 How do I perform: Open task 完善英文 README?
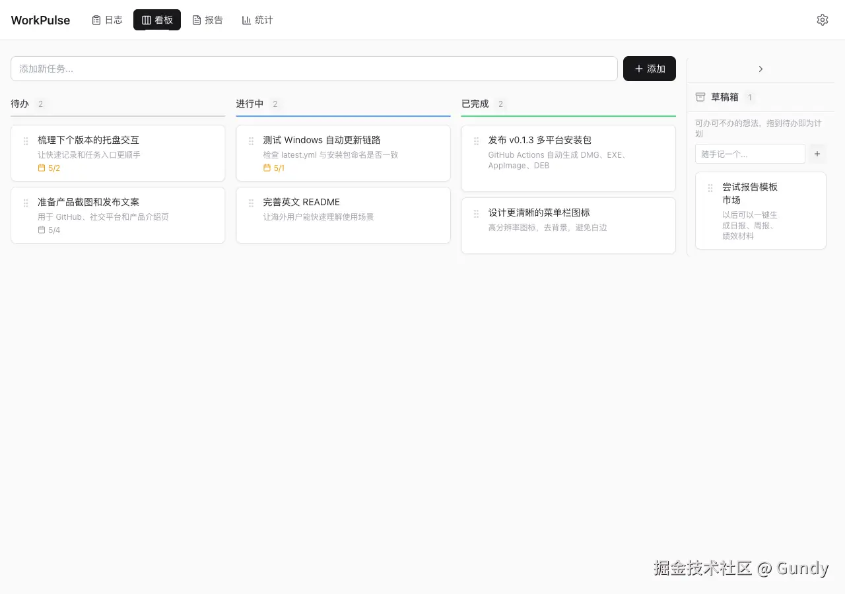pos(301,202)
